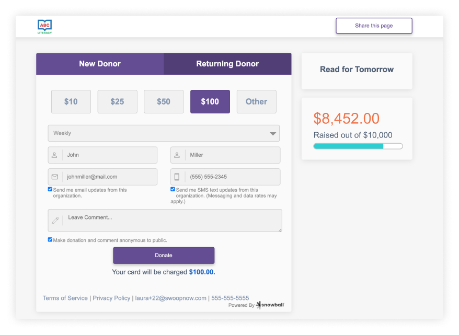Click the pencil icon in comment box
Viewport: 459px width, 335px height.
(55, 221)
